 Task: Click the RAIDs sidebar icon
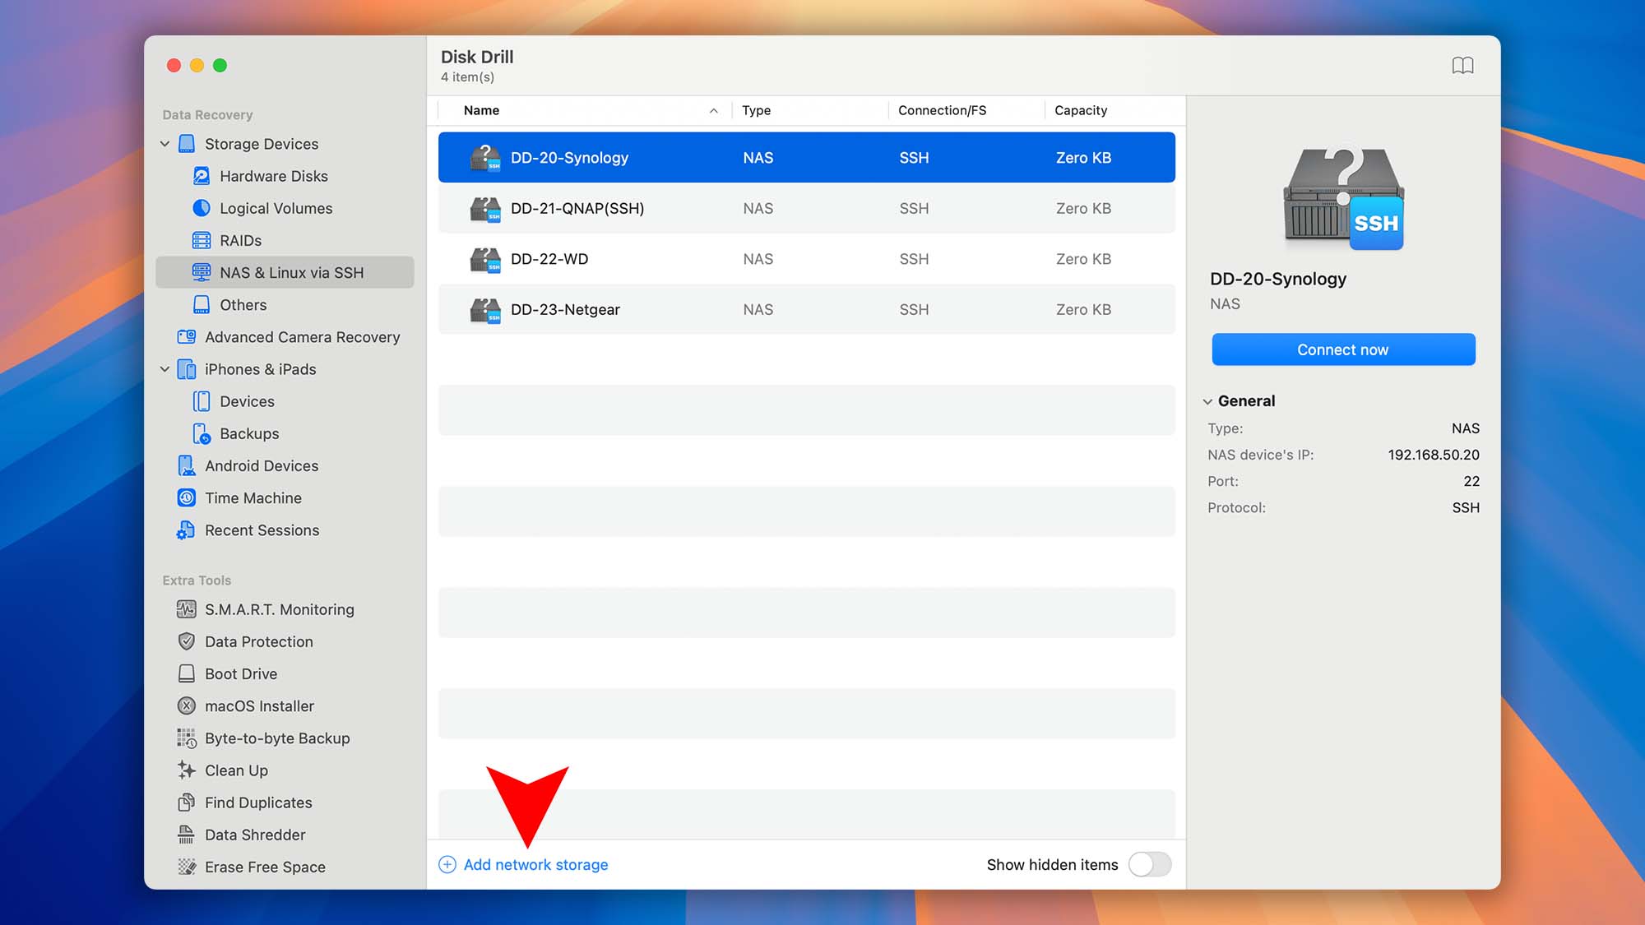[202, 240]
